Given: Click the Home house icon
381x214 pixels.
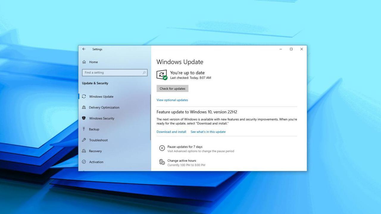Looking at the screenshot, I should coord(84,62).
